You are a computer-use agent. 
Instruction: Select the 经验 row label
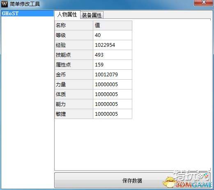click(74, 45)
